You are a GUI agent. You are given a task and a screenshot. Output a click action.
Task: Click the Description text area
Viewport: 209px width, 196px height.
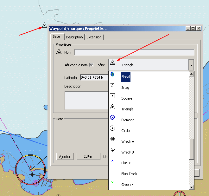point(87,101)
